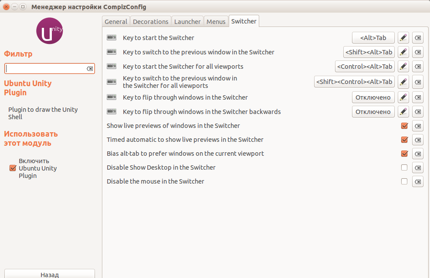
Task: Enable 'Disable Show Desktop in the Switcher'
Action: pos(404,167)
